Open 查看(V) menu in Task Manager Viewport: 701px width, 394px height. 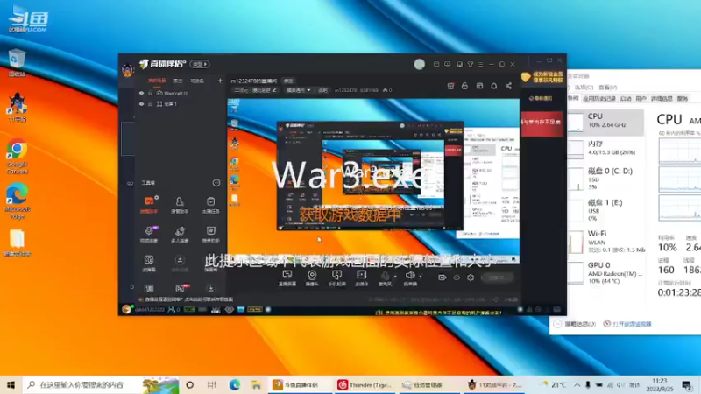607,88
